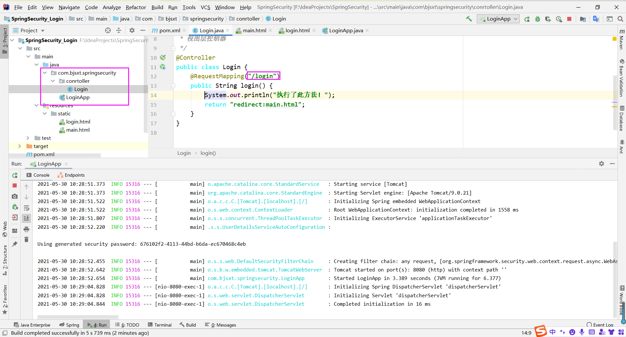This screenshot has width=626, height=337.
Task: Expand the test folder
Action: (28, 138)
